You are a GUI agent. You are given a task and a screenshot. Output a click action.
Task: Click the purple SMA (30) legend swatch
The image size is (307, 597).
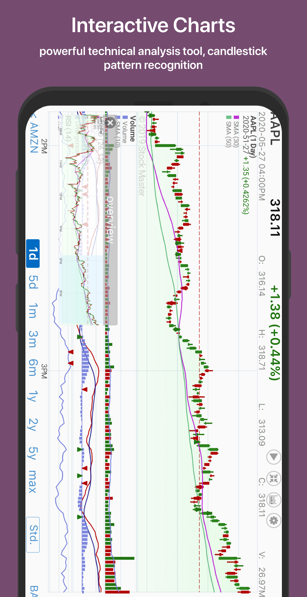click(236, 117)
